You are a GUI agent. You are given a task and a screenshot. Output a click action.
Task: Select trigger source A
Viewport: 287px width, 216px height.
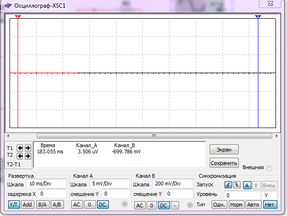(247, 185)
